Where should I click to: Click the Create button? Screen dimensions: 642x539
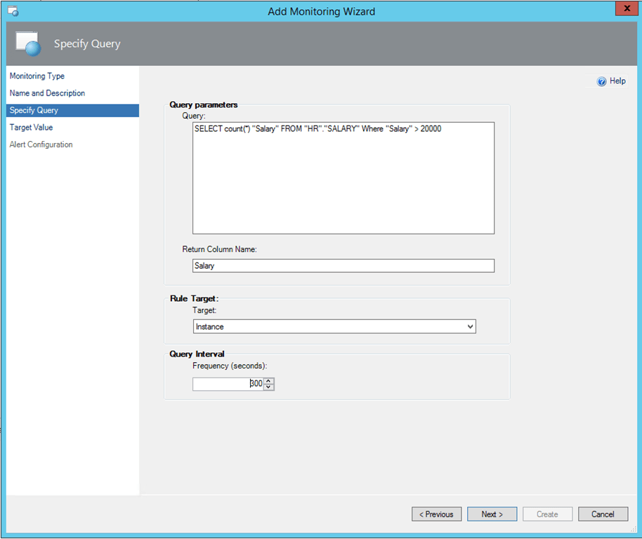tap(547, 514)
